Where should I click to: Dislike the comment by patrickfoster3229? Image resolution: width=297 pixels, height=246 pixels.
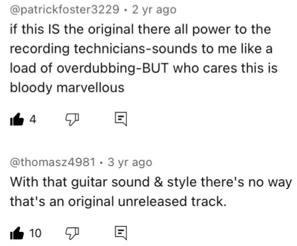[72, 119]
